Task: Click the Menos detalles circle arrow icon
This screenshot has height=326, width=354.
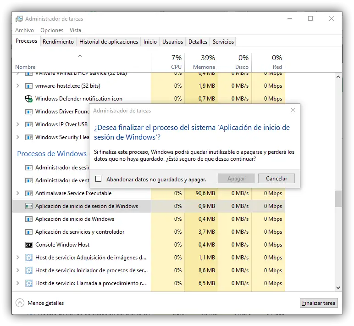Action: tap(20, 303)
